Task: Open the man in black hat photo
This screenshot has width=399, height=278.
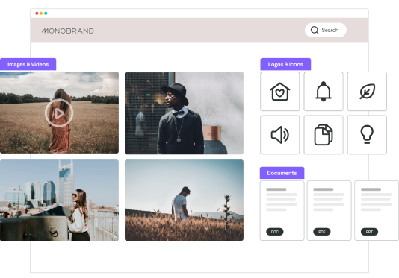Action: coord(184,113)
